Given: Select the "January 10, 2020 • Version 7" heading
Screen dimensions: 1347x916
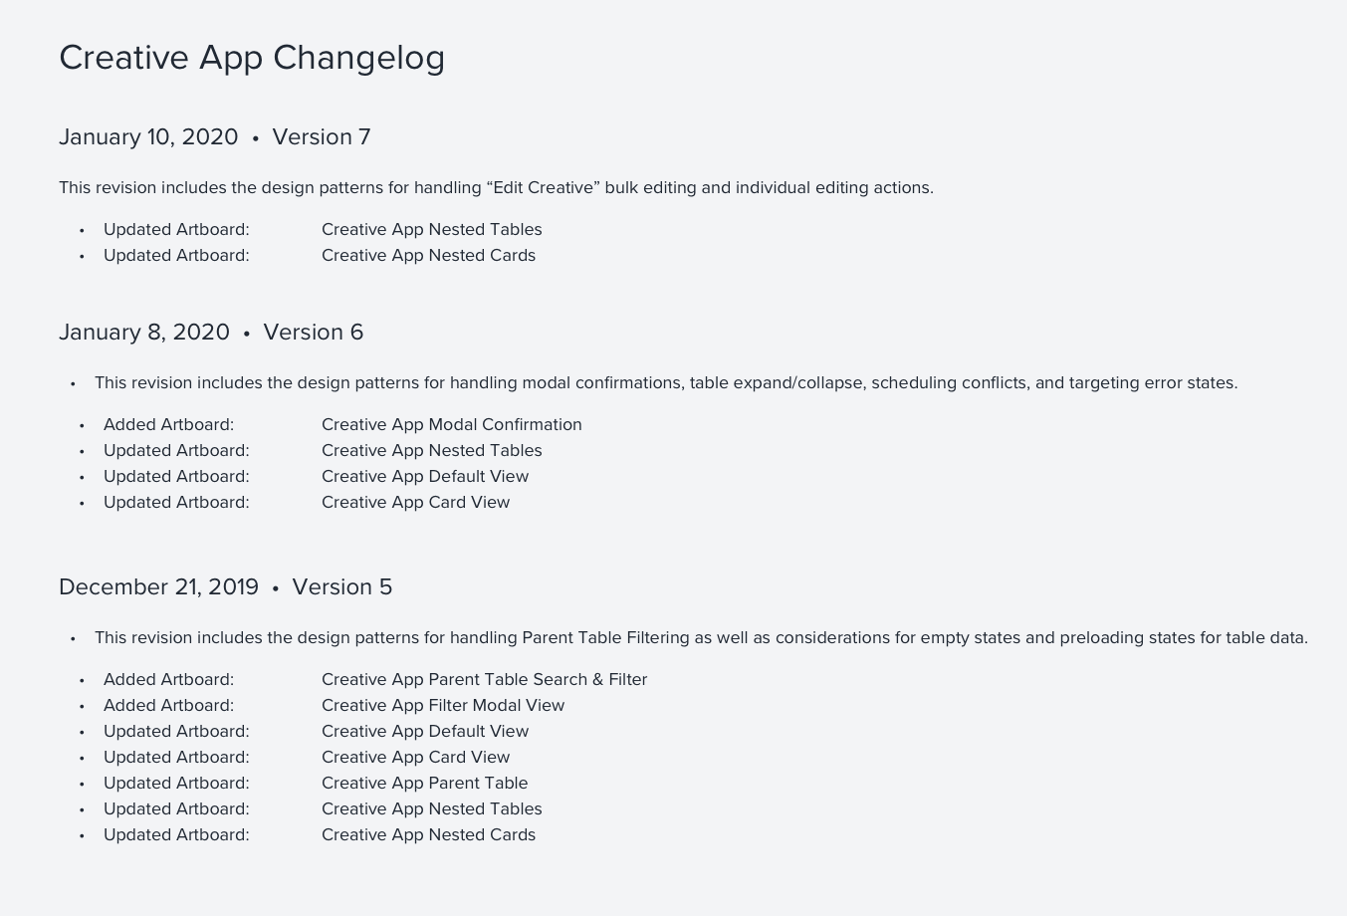Looking at the screenshot, I should 215,137.
